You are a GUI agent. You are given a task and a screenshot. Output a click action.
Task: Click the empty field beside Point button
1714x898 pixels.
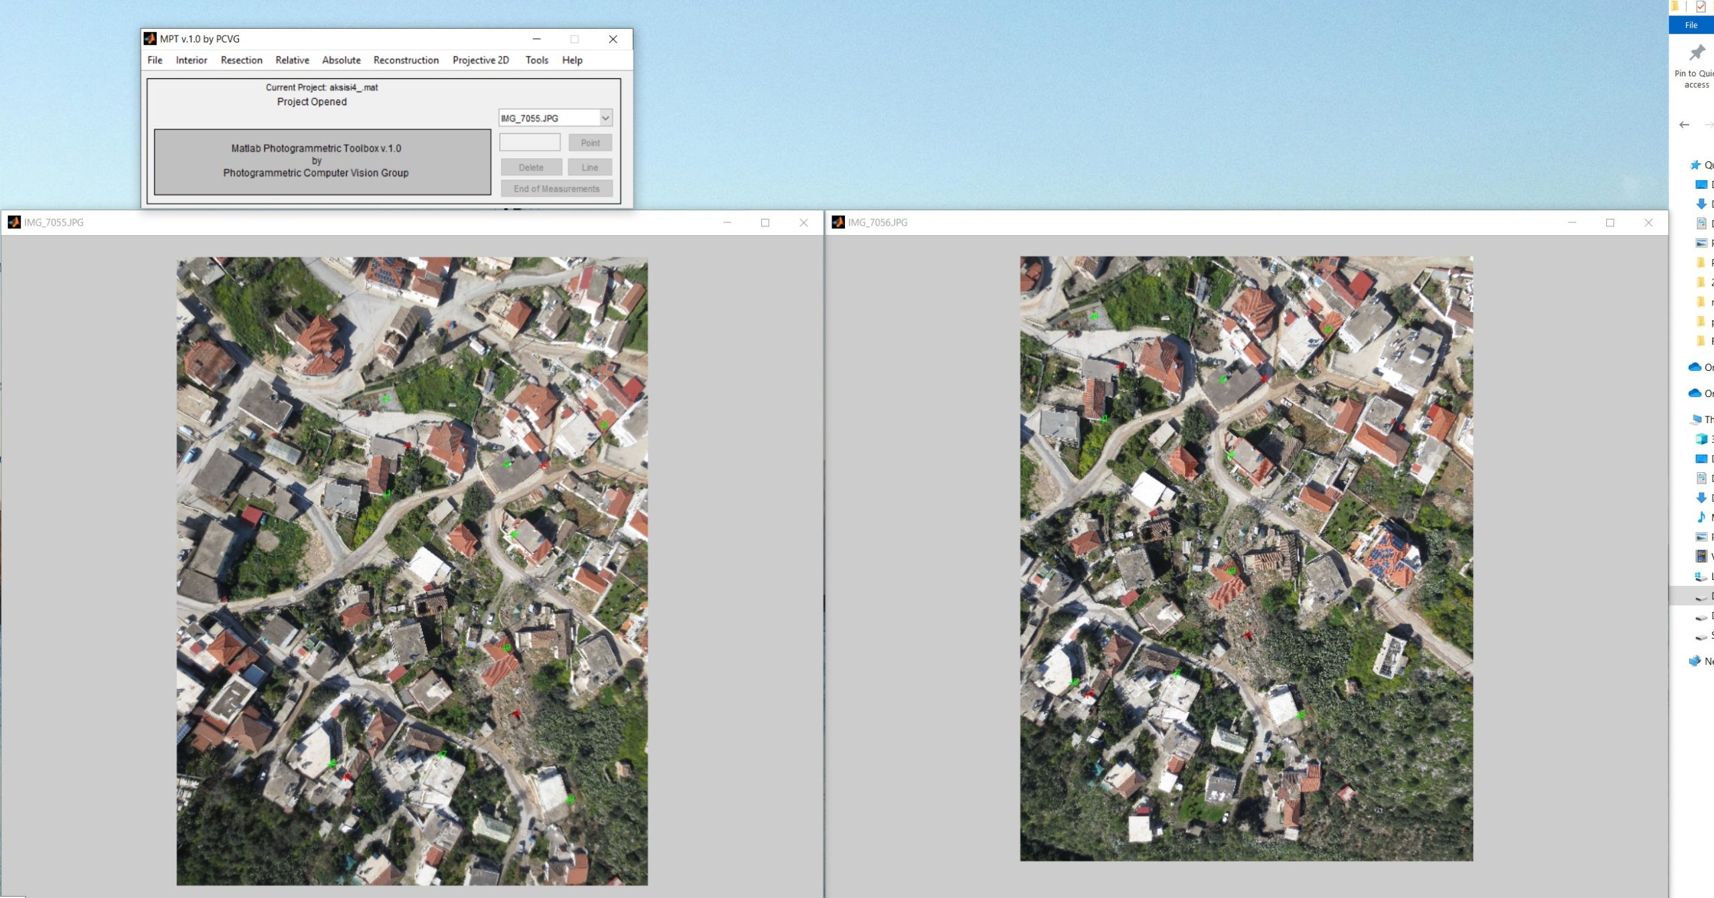530,143
